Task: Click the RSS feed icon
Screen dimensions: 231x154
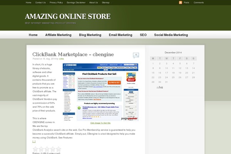Action: (x=181, y=3)
